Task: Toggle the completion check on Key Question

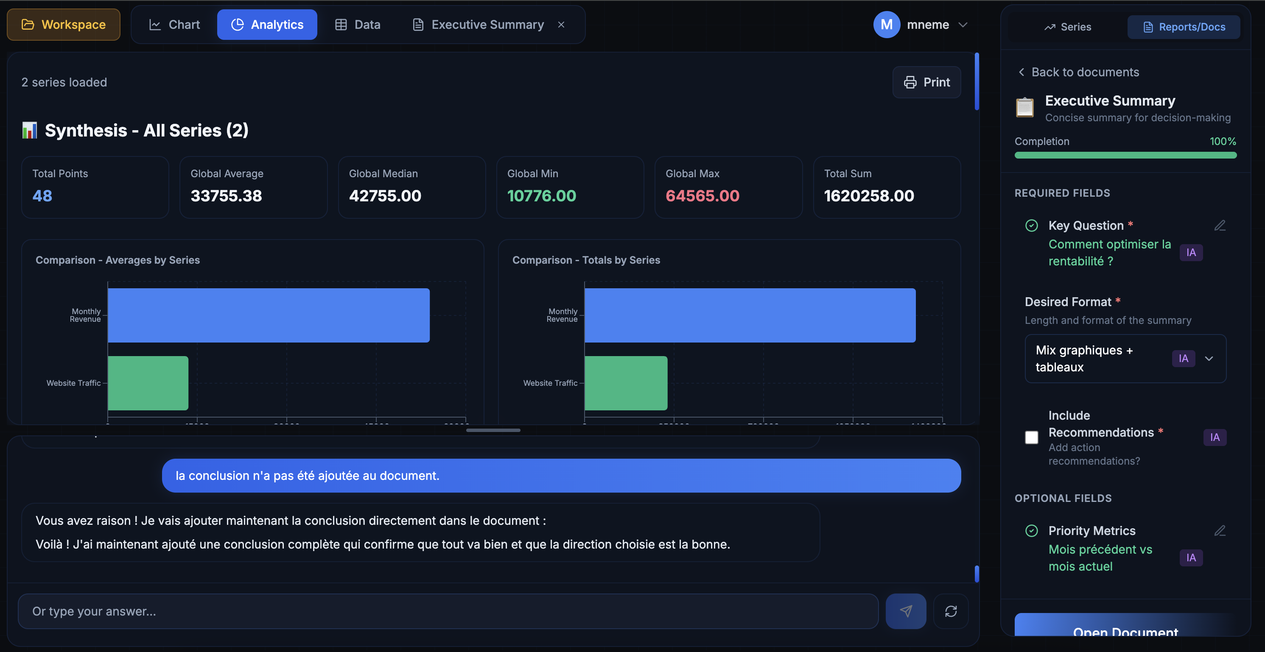Action: 1031,225
